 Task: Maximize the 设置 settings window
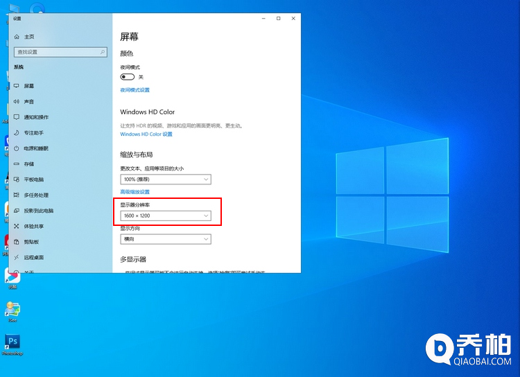[x=279, y=19]
